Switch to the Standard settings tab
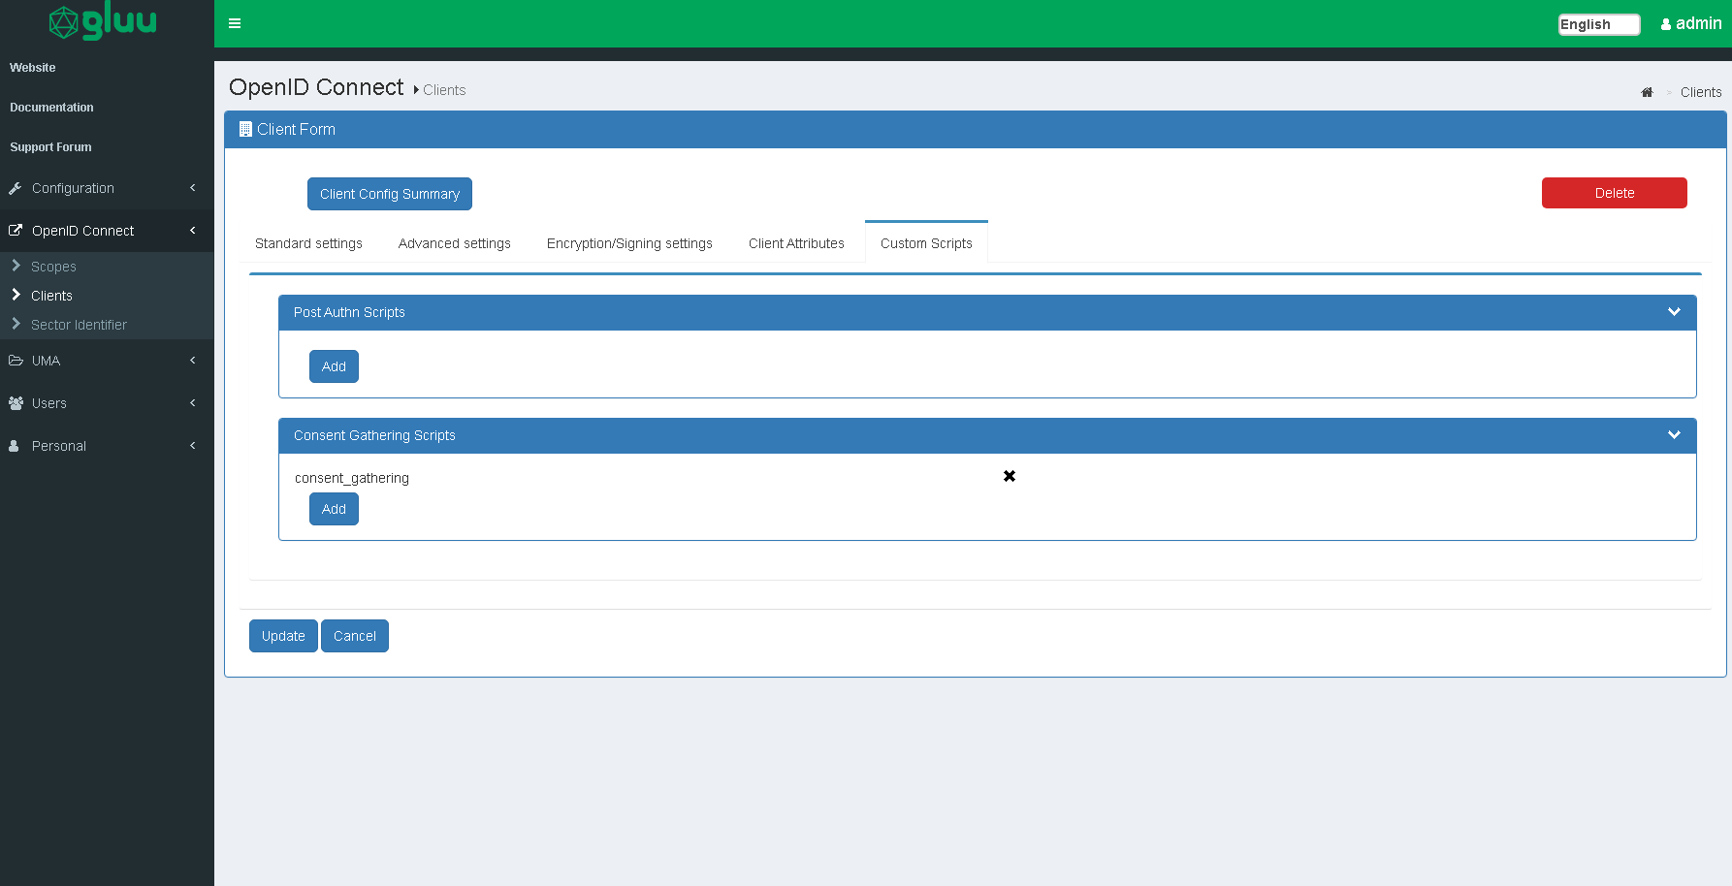This screenshot has width=1732, height=886. (x=308, y=243)
